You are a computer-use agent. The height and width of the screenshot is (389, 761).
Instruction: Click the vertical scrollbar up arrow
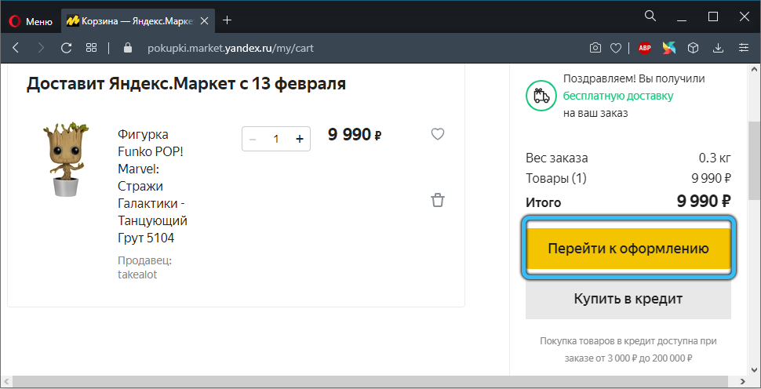point(754,68)
